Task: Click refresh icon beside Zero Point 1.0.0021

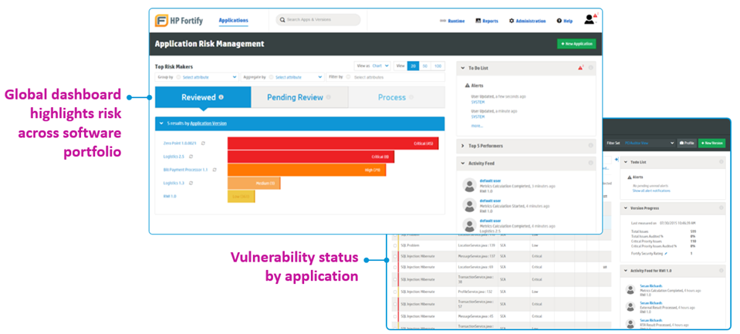Action: (203, 143)
